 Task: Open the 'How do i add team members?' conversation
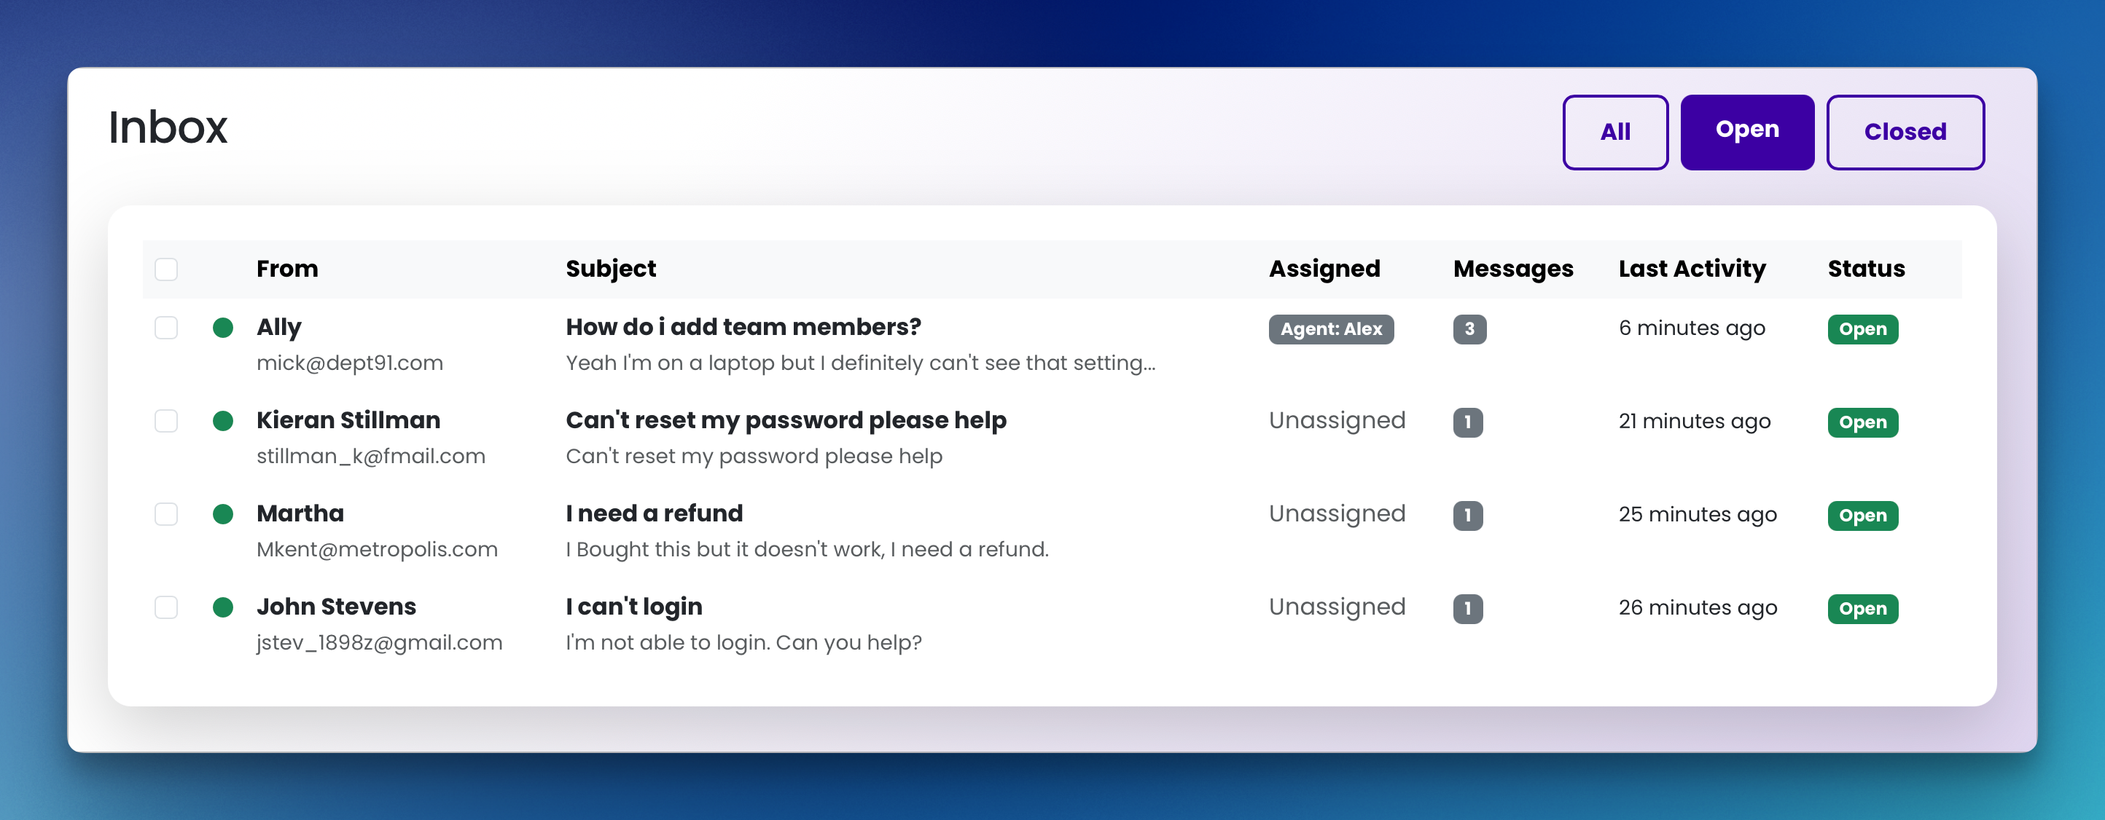743,328
